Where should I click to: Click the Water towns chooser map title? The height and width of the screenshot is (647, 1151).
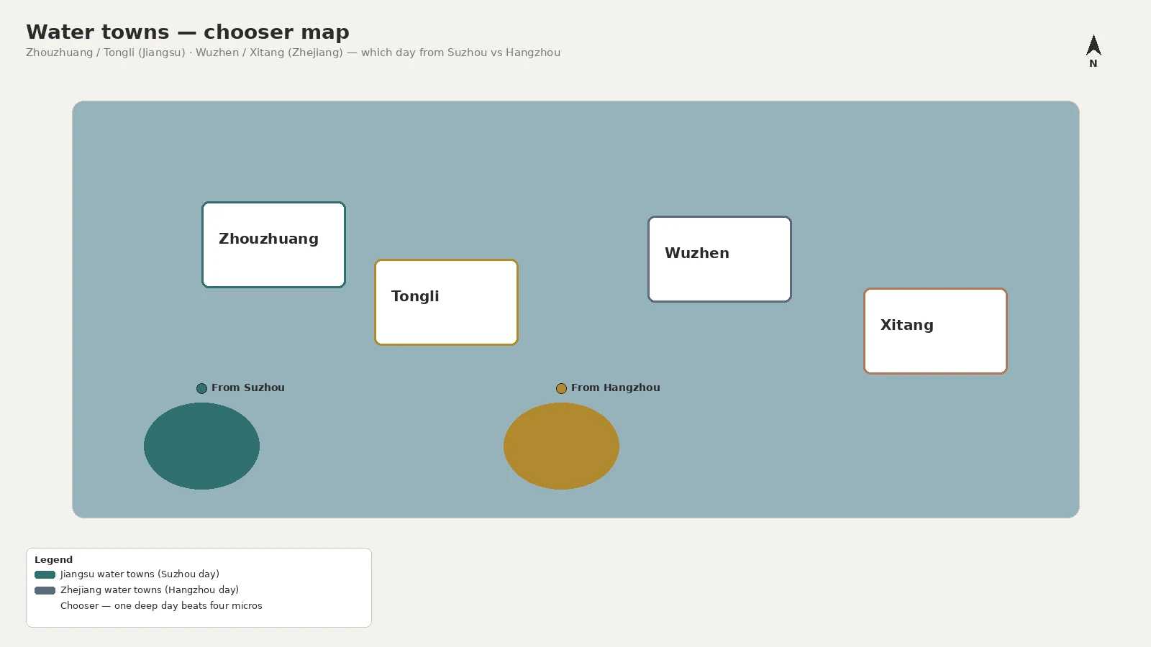click(x=188, y=32)
